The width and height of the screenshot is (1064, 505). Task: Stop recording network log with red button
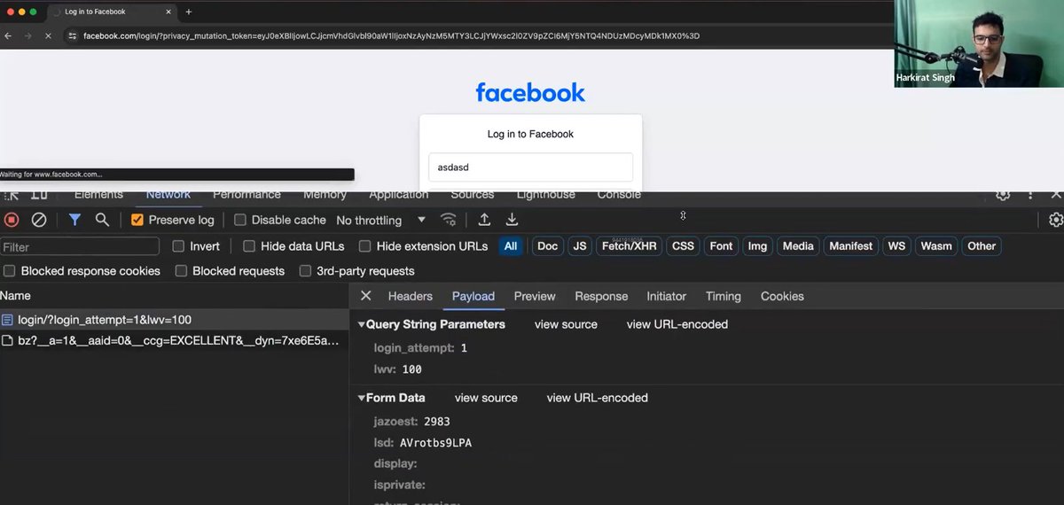[12, 220]
